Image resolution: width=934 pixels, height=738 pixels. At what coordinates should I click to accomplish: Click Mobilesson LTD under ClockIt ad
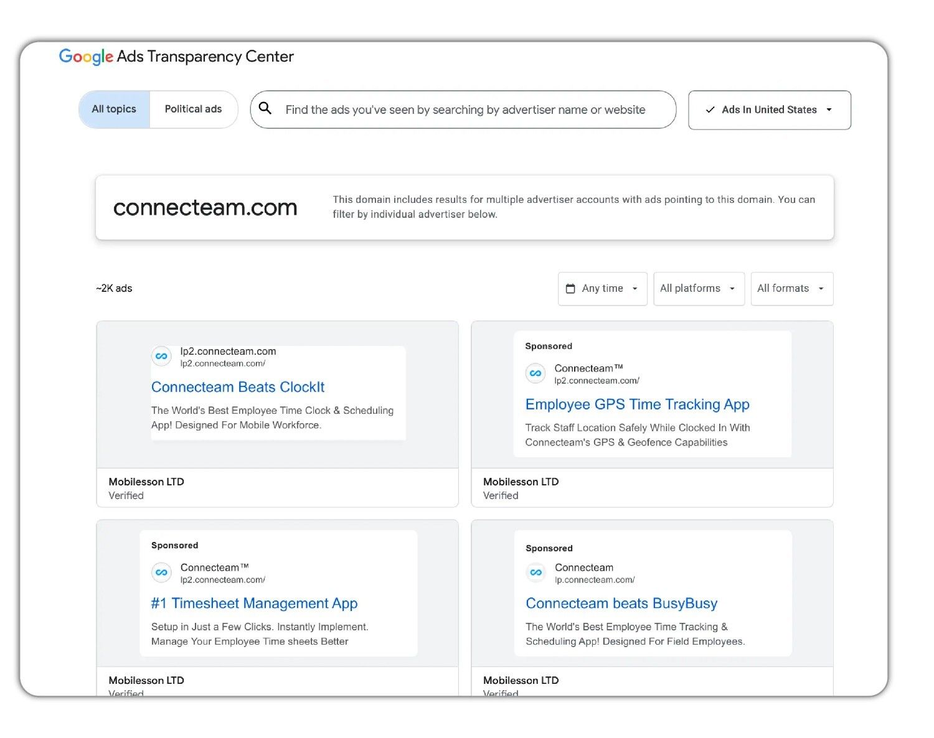146,482
